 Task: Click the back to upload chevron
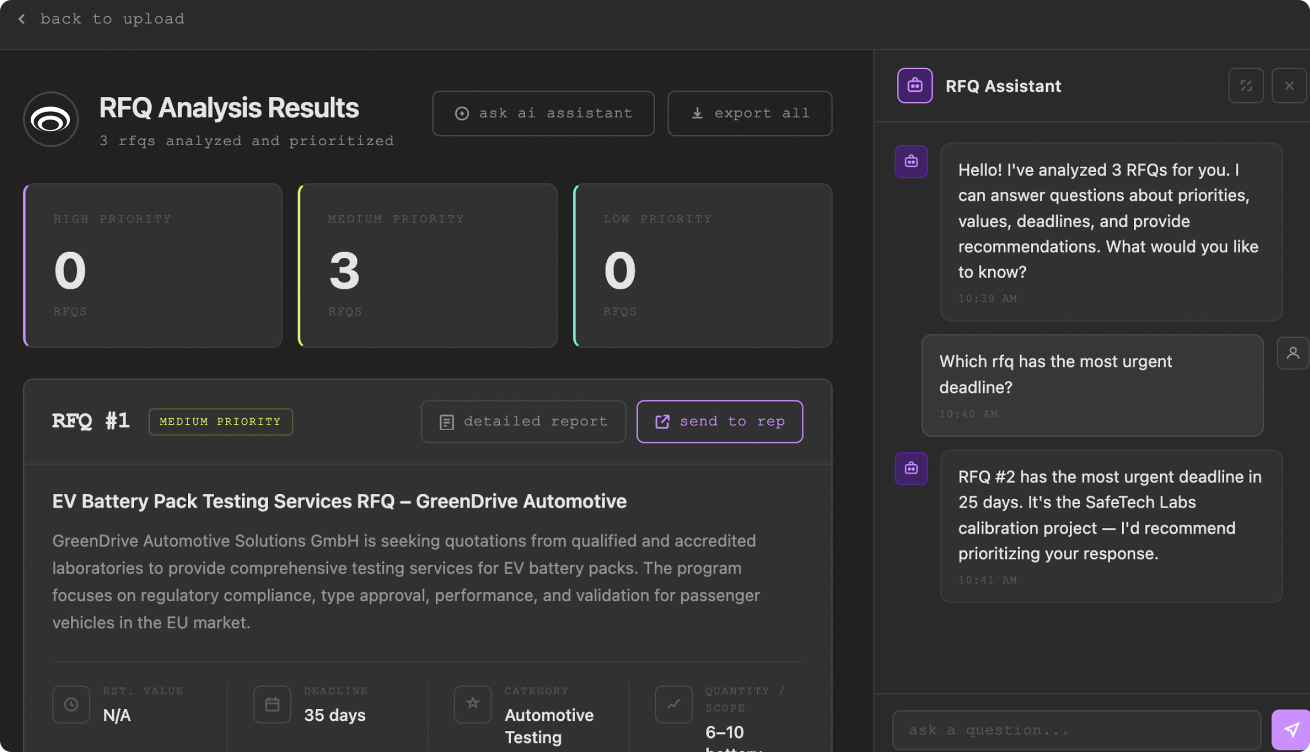tap(21, 19)
